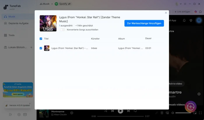Click Montmartre track title in player bar

[x=58, y=112]
